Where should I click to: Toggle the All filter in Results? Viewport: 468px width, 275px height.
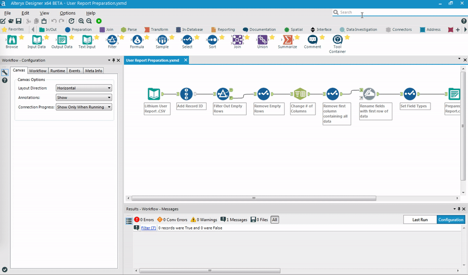click(x=274, y=220)
